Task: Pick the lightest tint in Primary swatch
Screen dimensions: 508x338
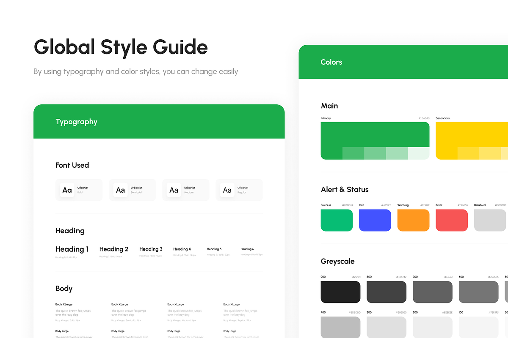Action: click(418, 153)
